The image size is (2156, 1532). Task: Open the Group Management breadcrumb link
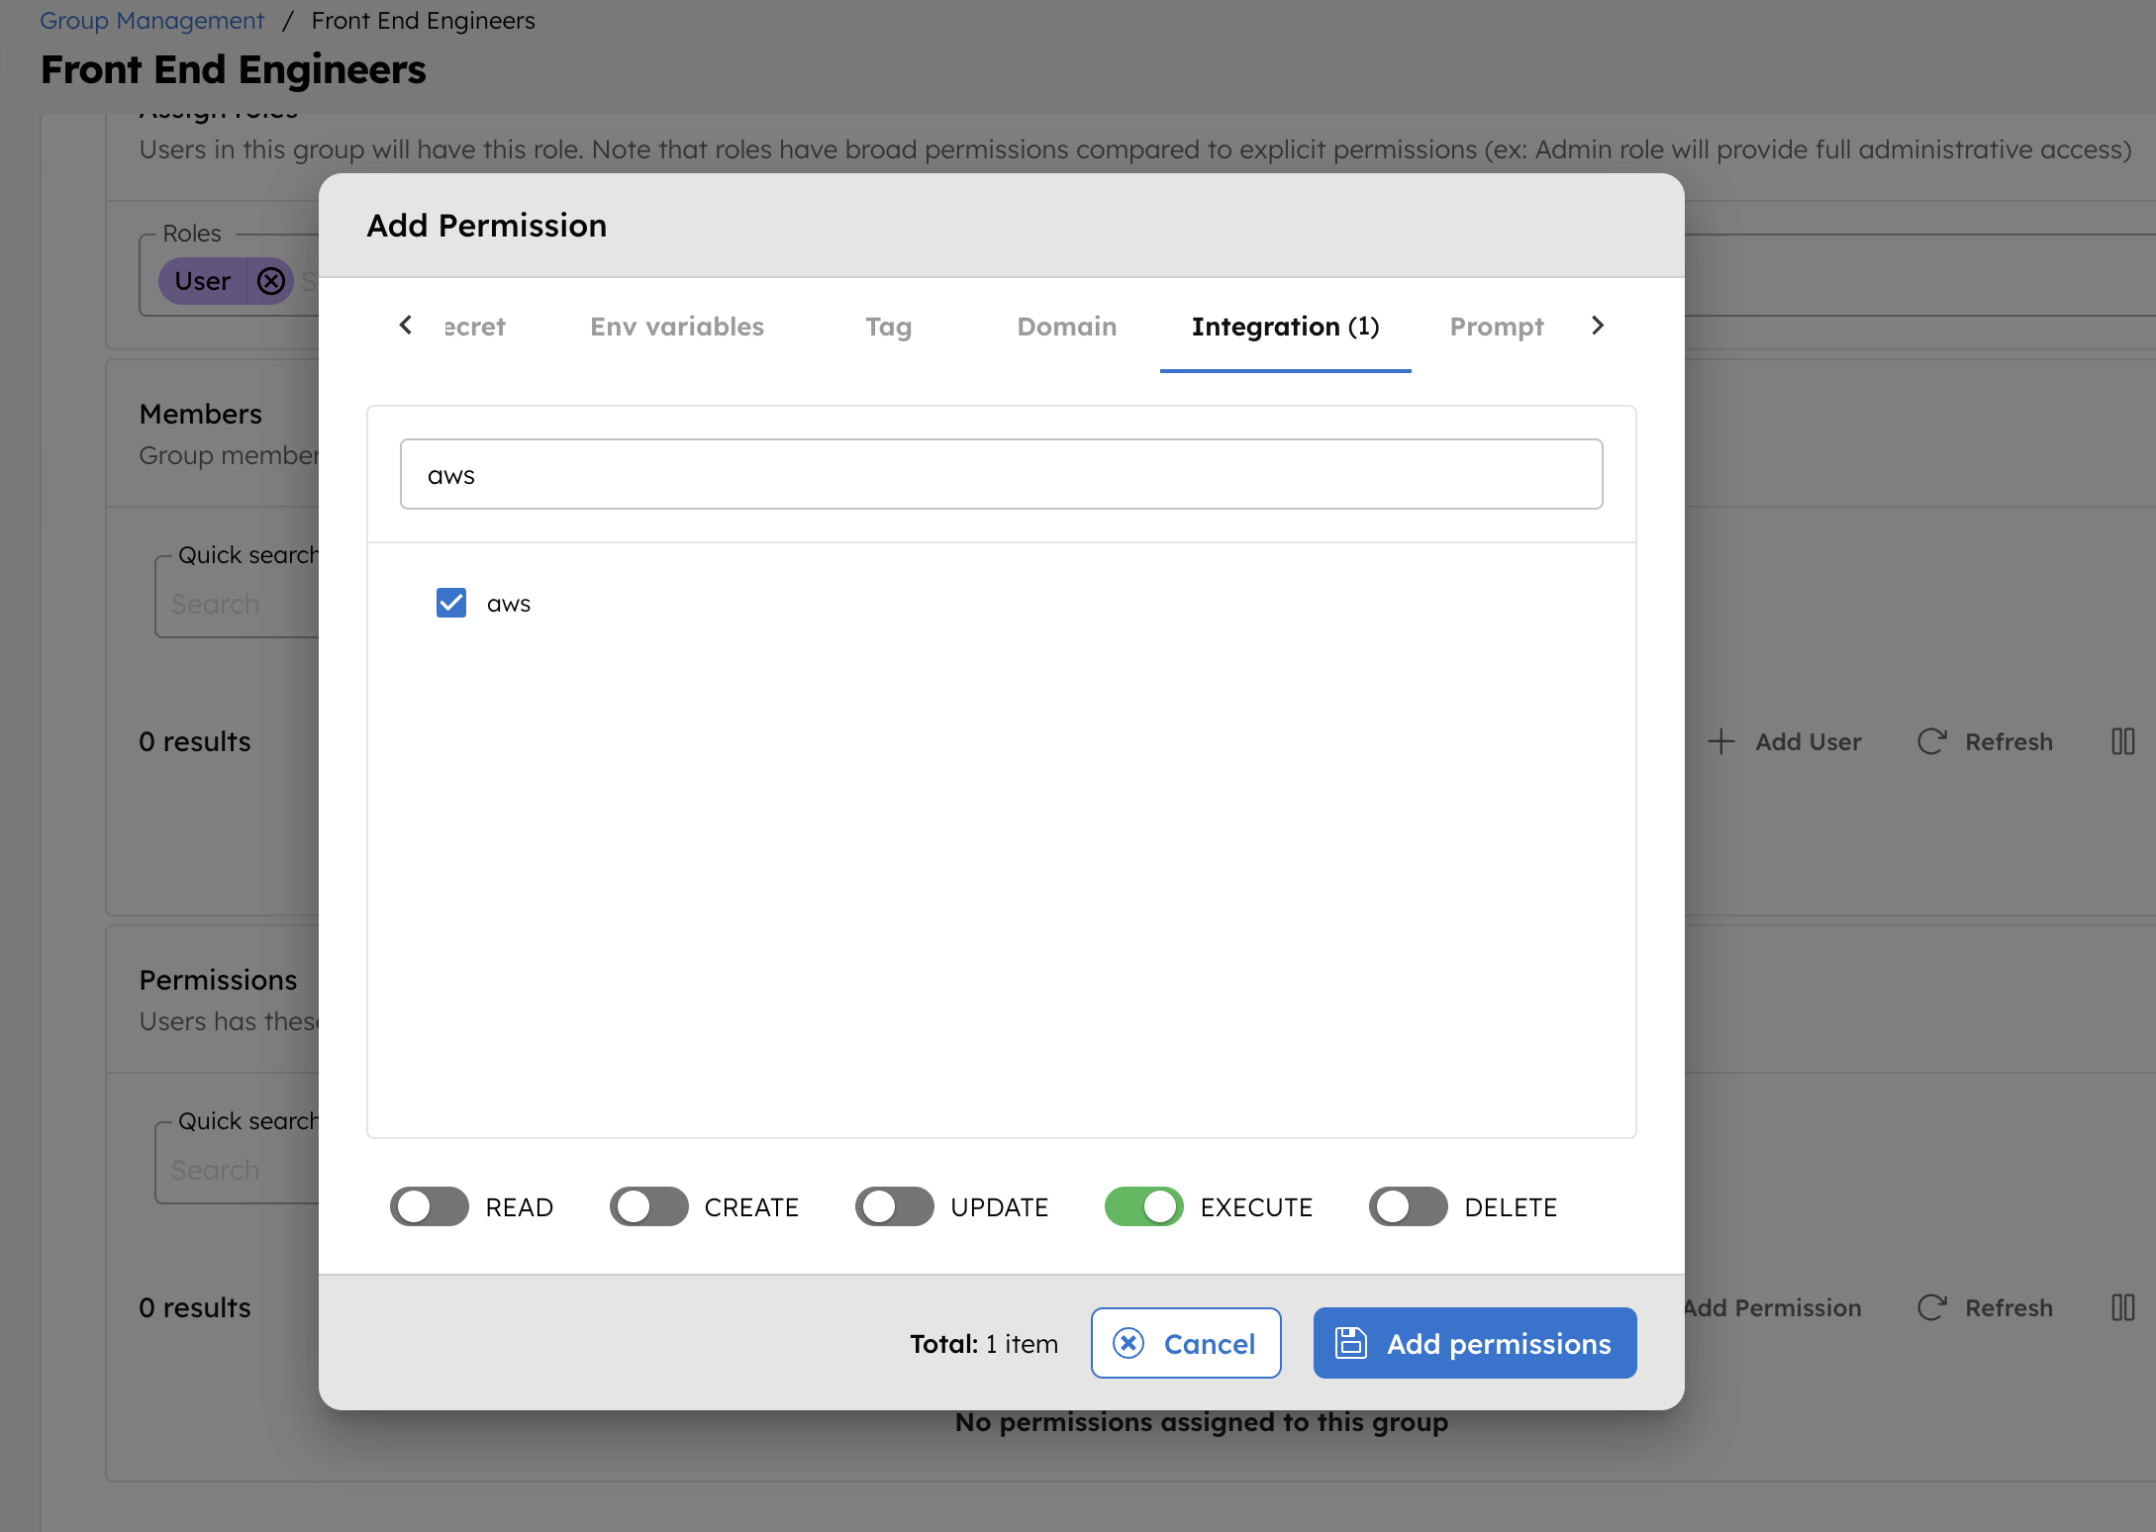coord(151,20)
